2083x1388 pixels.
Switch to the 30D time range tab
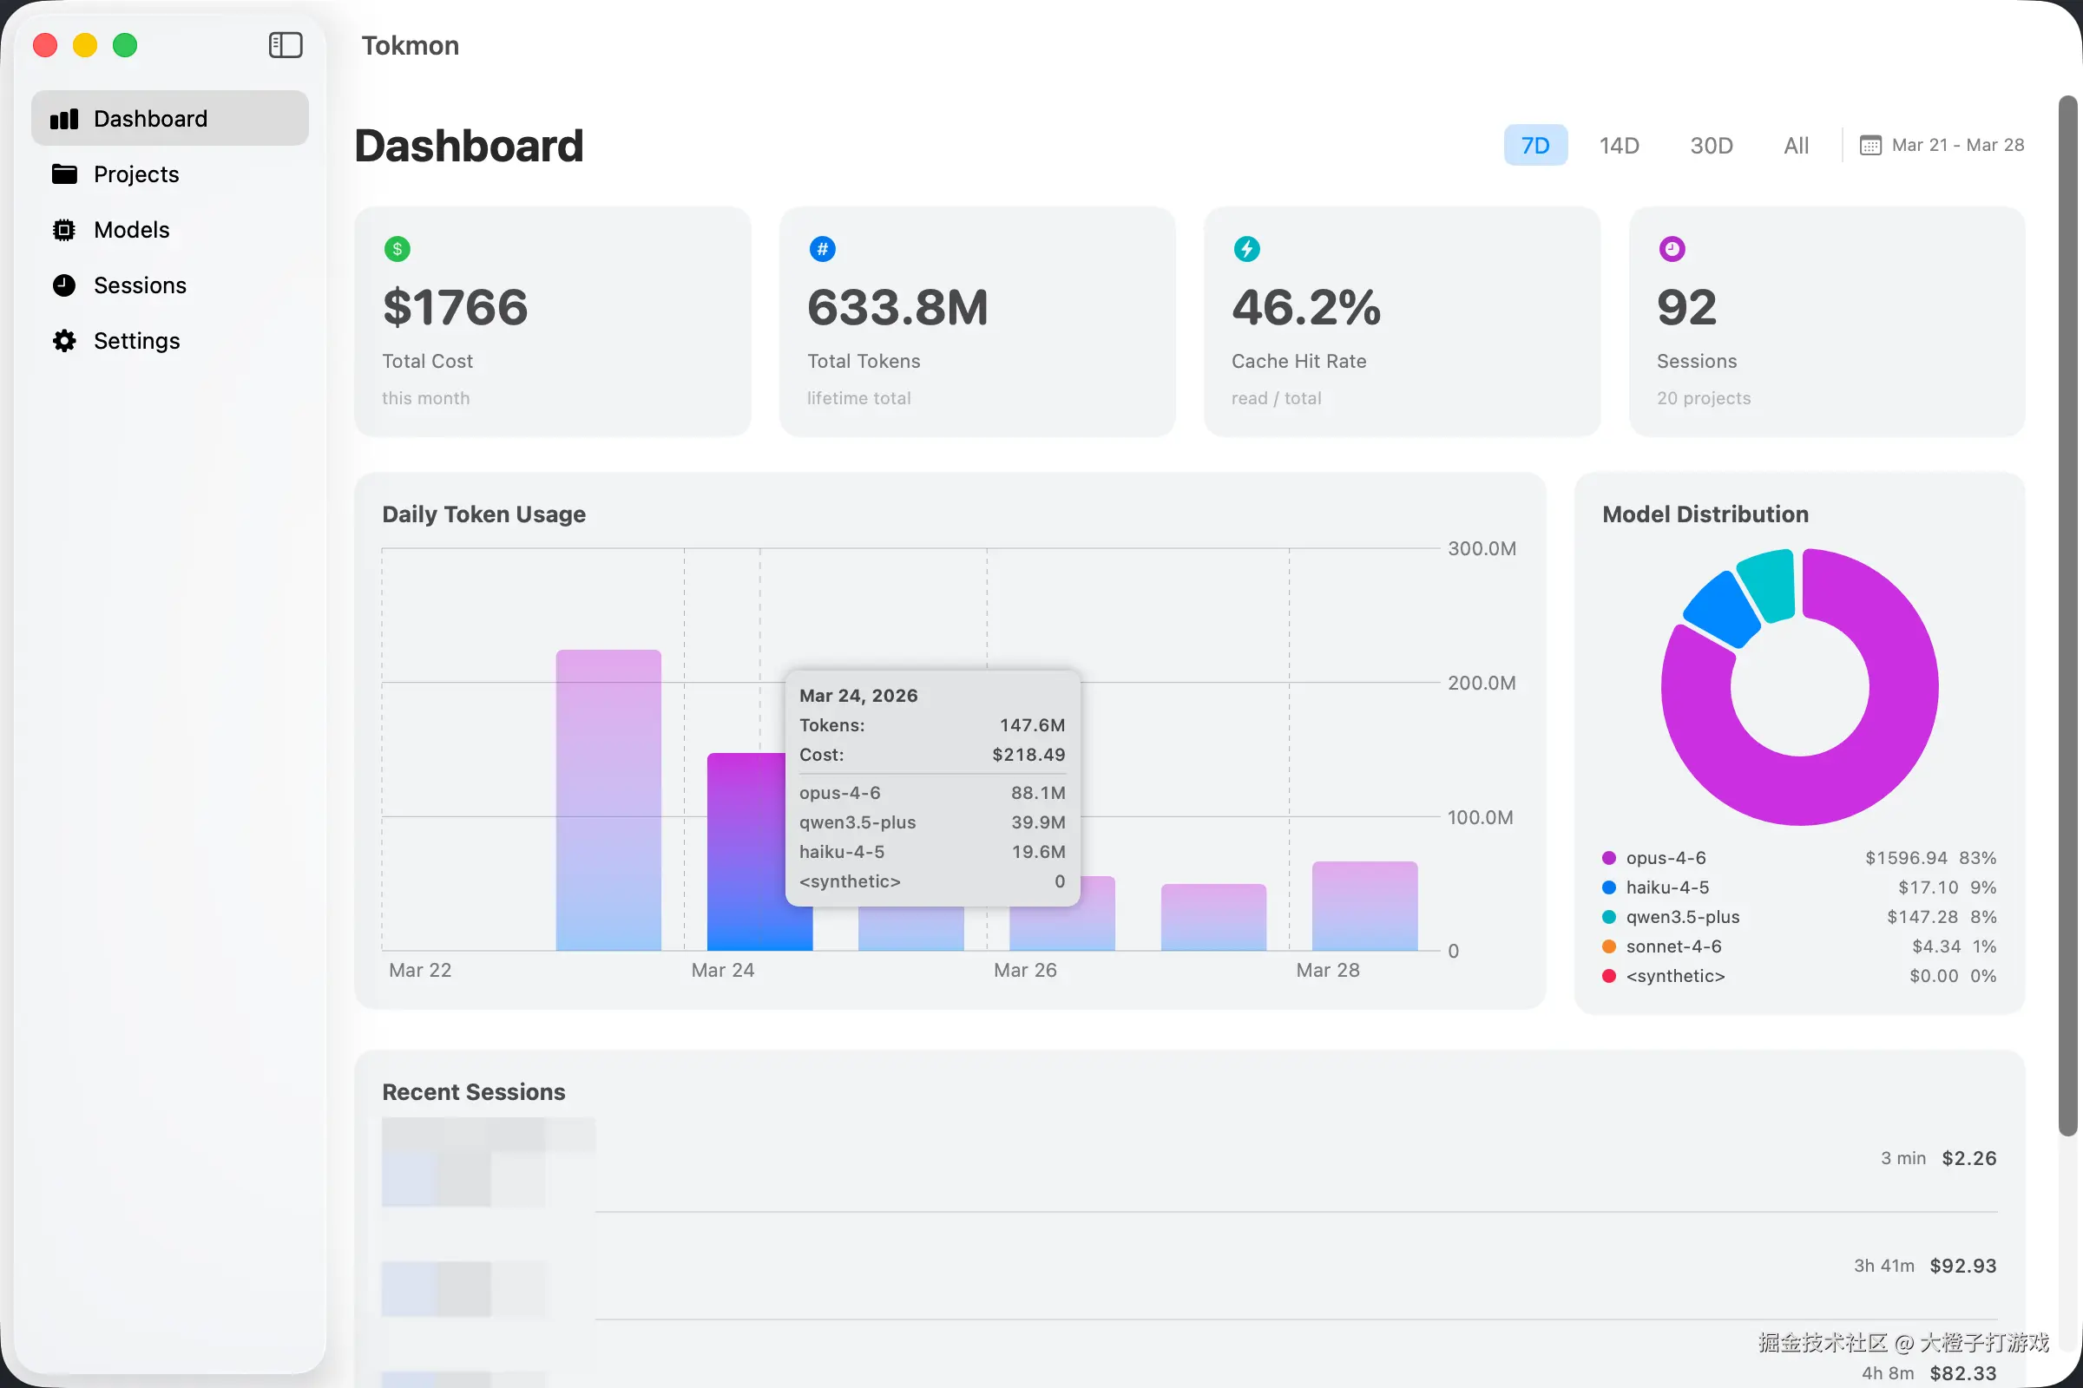[x=1711, y=144]
